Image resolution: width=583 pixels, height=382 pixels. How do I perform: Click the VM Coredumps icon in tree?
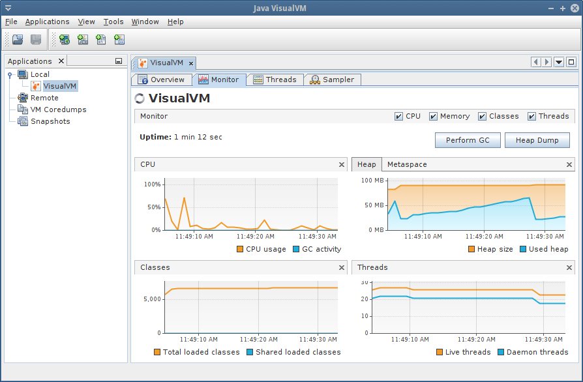pos(23,110)
